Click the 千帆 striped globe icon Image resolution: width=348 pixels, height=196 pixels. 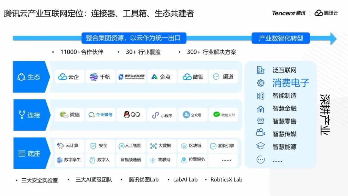pyautogui.click(x=94, y=77)
